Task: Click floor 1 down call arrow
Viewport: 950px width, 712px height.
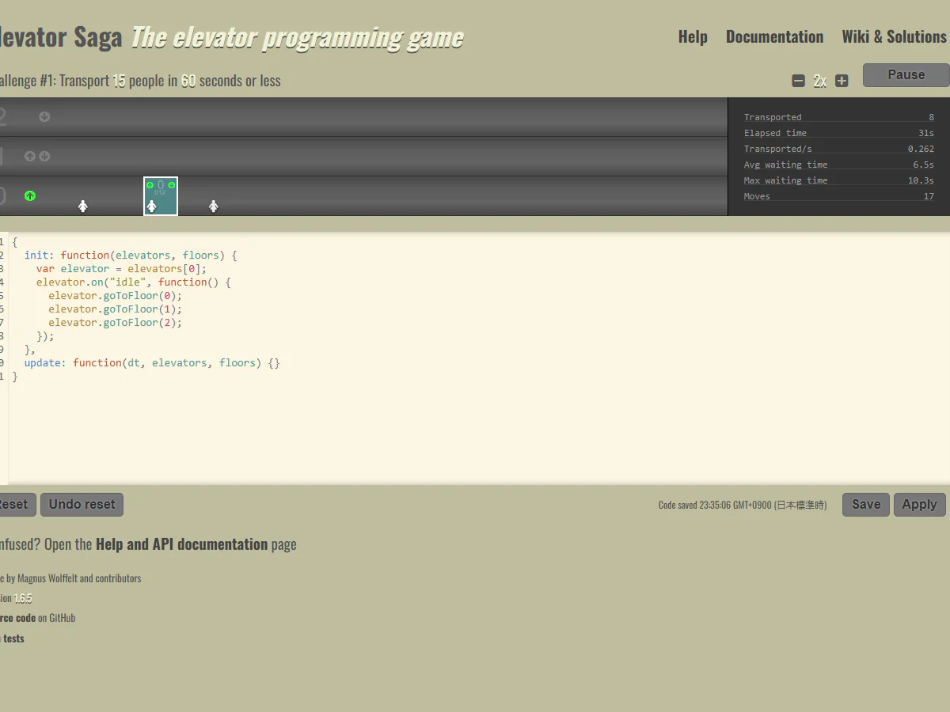Action: click(x=45, y=157)
